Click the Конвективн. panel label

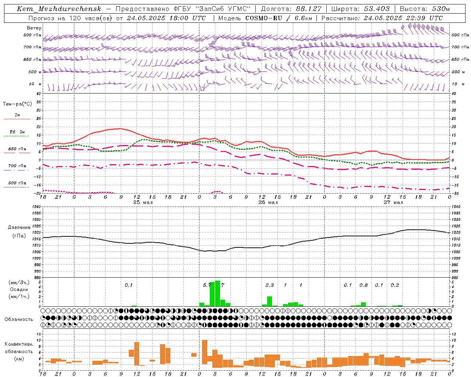tap(19, 344)
